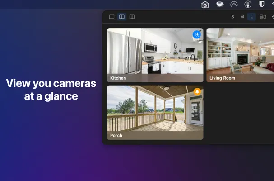Image resolution: width=274 pixels, height=181 pixels.
Task: Click the Living Room label
Action: (x=222, y=78)
